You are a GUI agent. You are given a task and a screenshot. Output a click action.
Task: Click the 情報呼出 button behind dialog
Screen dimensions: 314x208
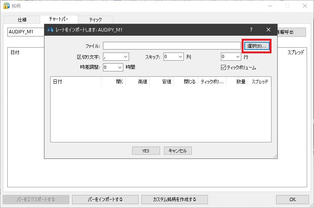point(291,32)
